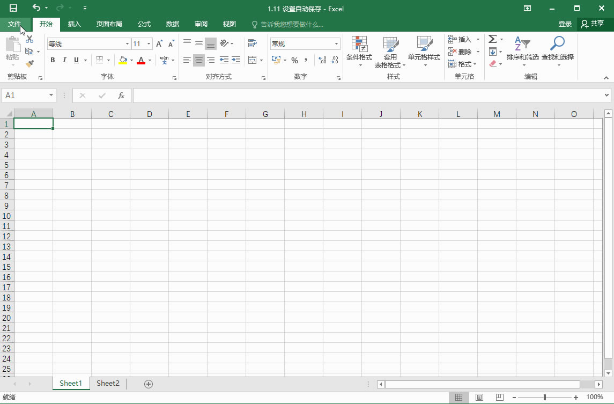
Task: Click 套用表格格式 icon
Action: (390, 51)
